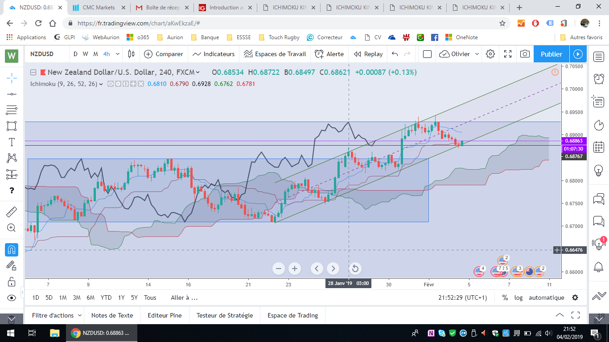Viewport: 609px width, 342px height.
Task: Open the Editeur Pine tab
Action: 165,315
